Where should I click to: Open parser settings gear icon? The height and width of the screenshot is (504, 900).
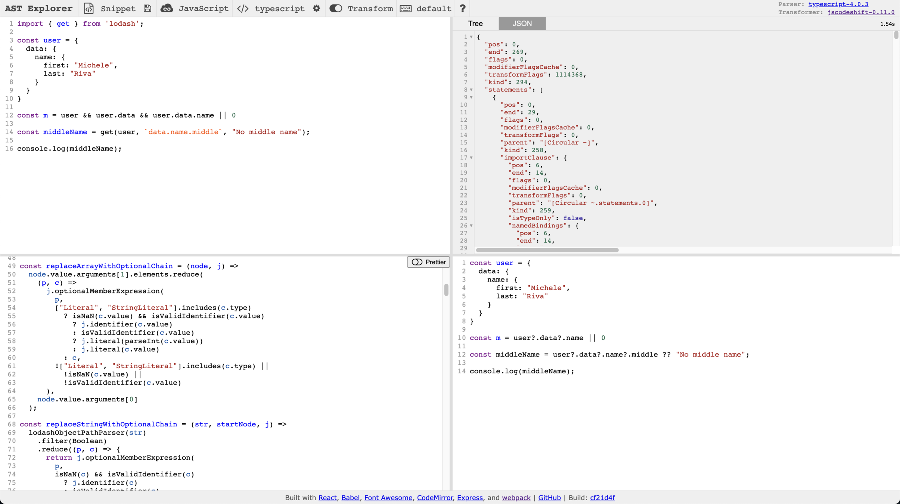point(316,8)
